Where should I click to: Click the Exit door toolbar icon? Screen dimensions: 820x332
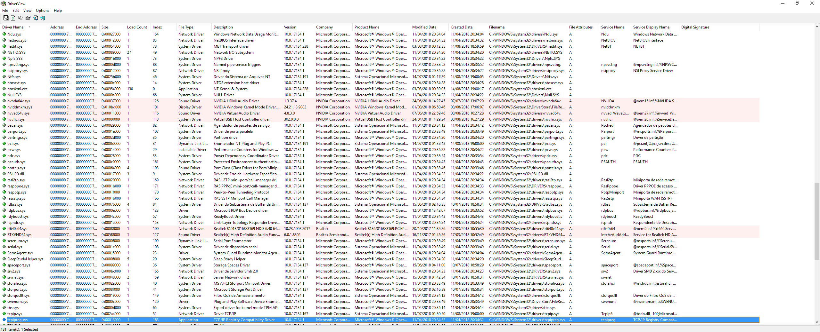pyautogui.click(x=43, y=18)
